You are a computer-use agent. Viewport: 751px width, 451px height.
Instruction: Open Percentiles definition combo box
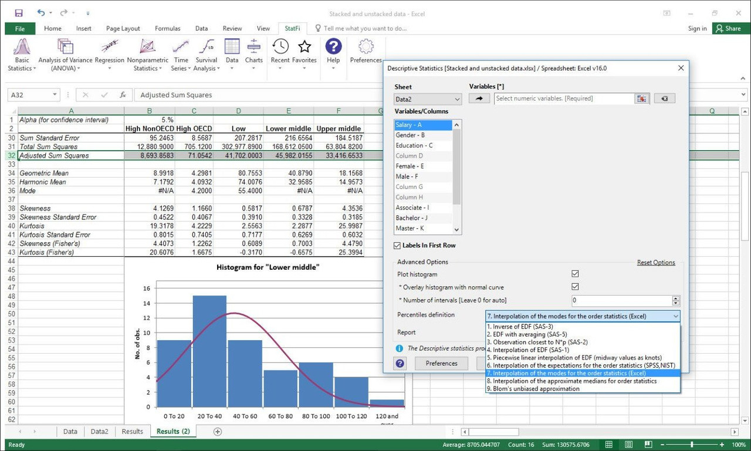[x=583, y=316]
